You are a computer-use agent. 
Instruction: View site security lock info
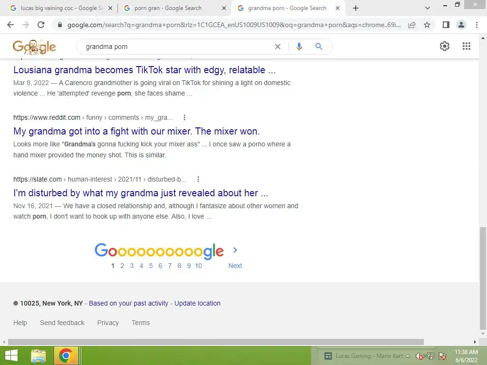pos(60,25)
